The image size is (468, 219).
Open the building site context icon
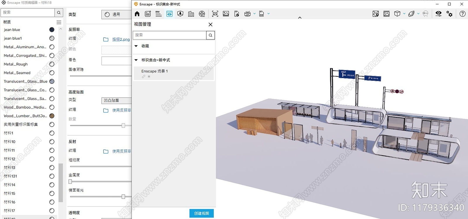point(191,14)
